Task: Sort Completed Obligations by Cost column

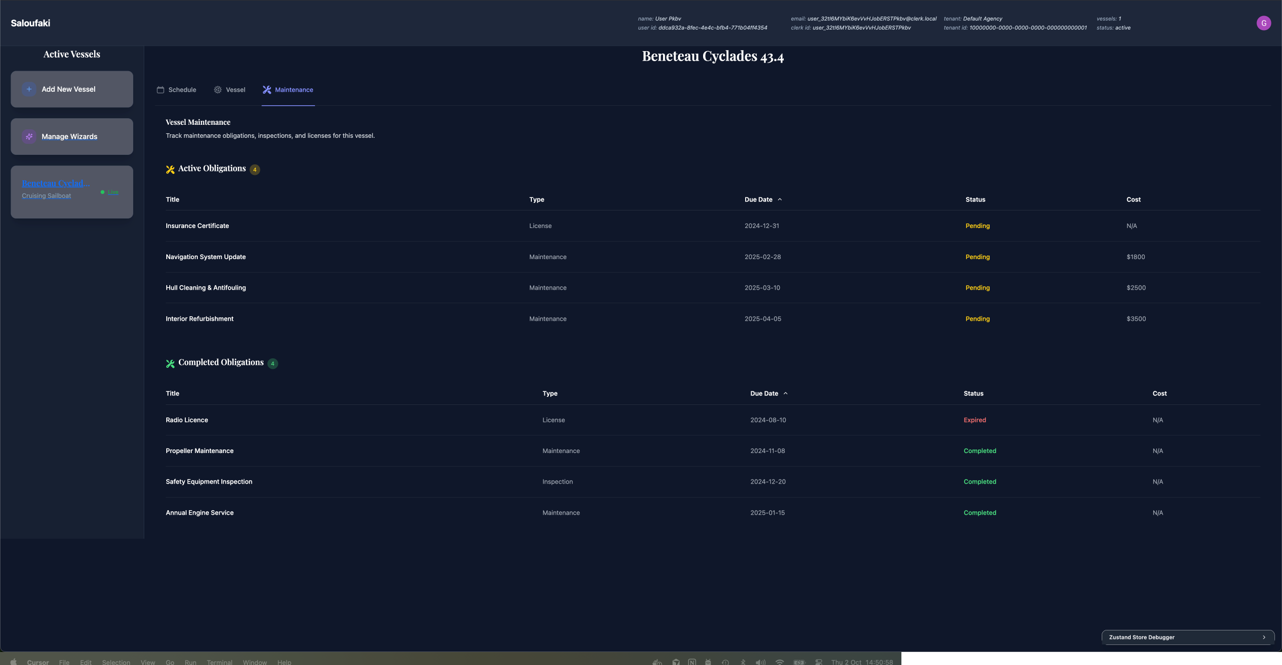Action: coord(1159,393)
